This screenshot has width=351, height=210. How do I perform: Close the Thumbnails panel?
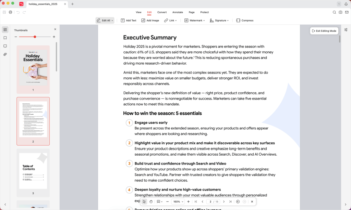pos(55,29)
